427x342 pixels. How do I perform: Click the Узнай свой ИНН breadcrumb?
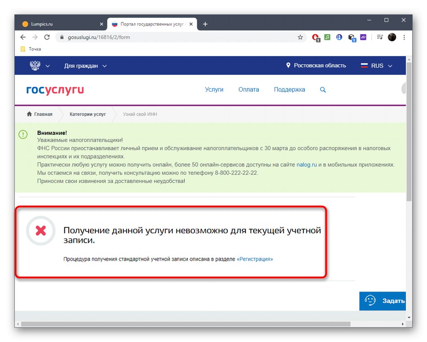140,114
